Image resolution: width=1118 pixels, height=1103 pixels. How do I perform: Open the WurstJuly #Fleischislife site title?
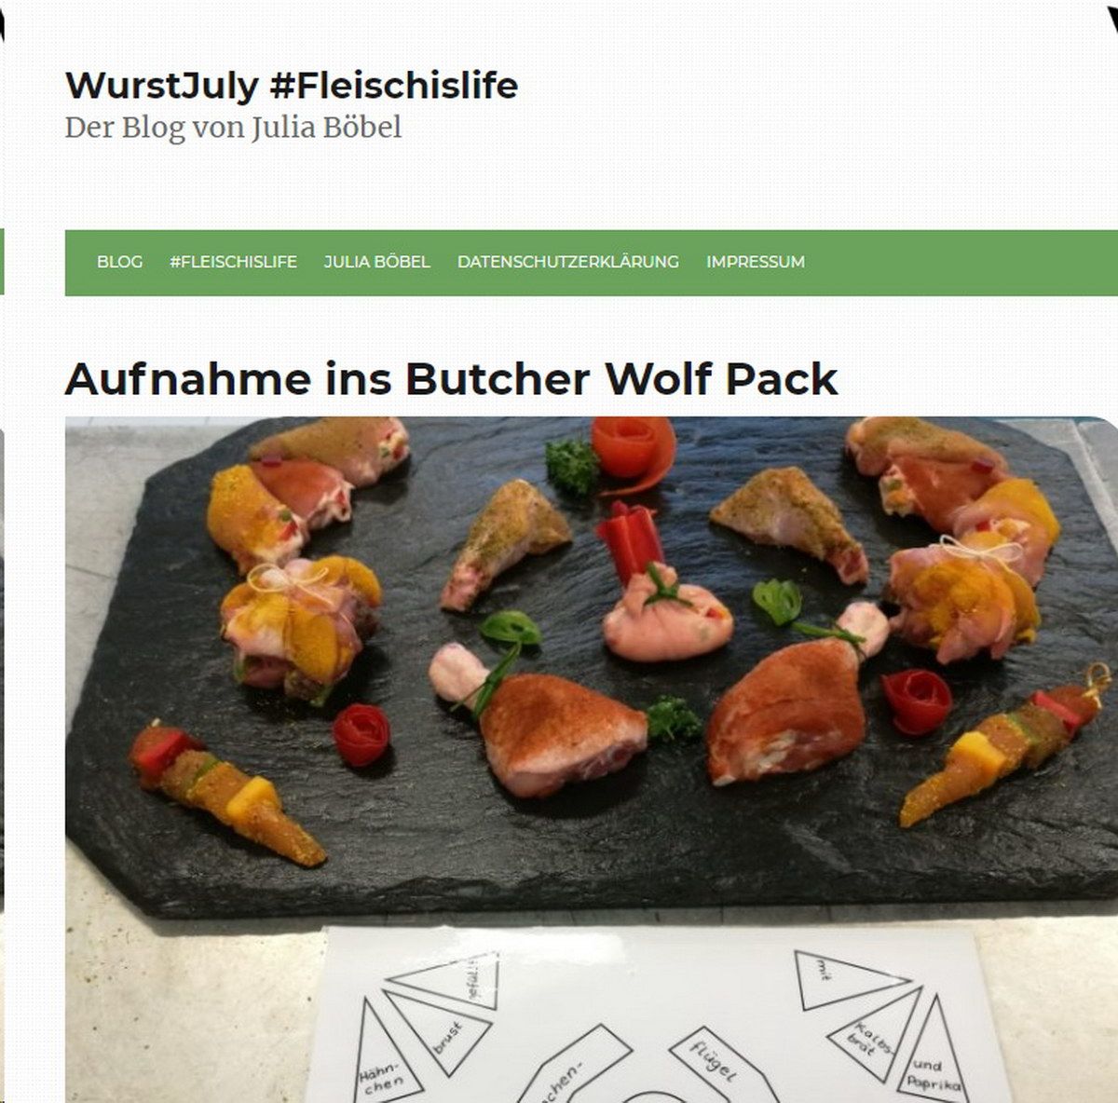click(292, 86)
